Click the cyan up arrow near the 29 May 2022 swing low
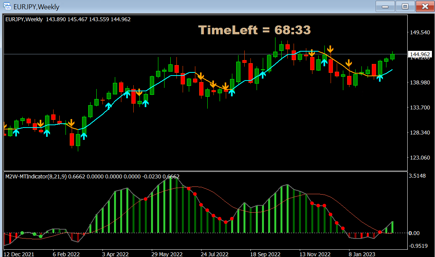The width and height of the screenshot is (435, 257). click(146, 103)
